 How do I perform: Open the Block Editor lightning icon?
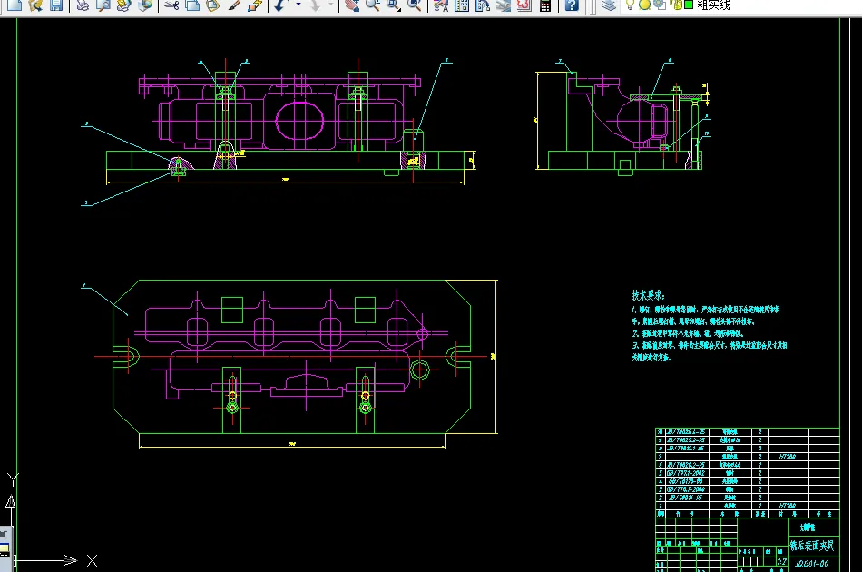coord(255,5)
